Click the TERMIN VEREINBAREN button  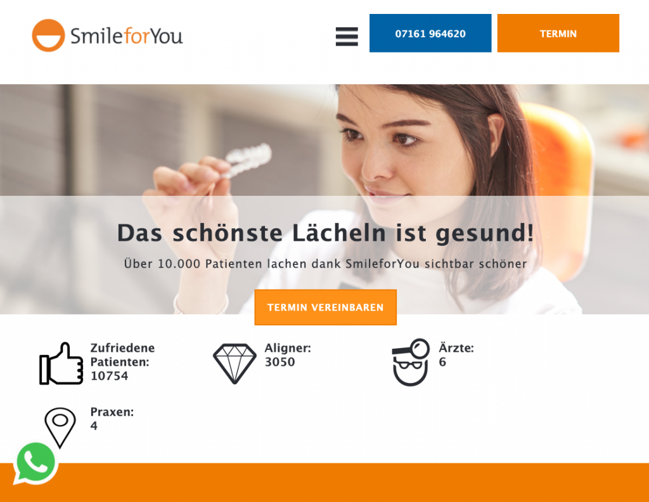(x=325, y=307)
